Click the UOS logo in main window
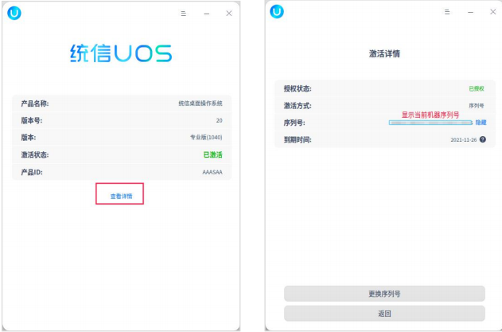Screen dimensions: 502x332 click(x=14, y=14)
